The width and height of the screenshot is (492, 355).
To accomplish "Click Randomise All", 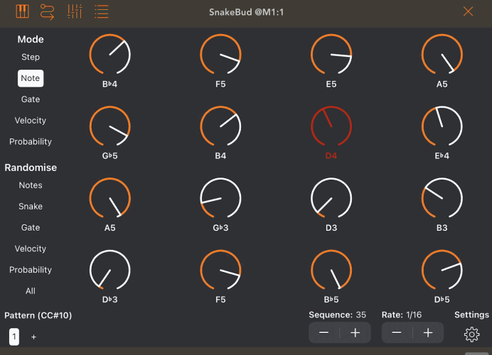I will coord(31,291).
